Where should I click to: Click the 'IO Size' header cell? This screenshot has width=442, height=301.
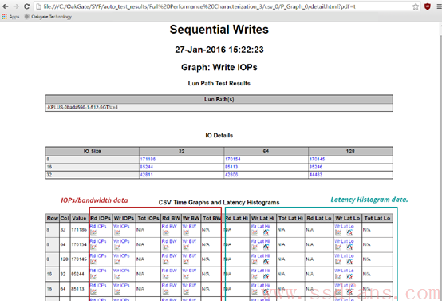(93, 151)
